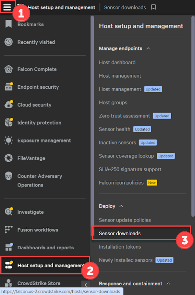Click the CrowdStrike Store icon

[x=8, y=283]
